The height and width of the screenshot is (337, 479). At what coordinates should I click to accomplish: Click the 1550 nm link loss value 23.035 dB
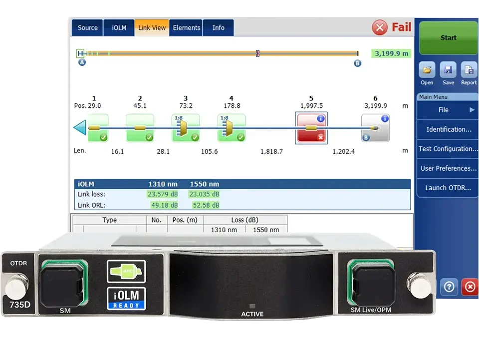(x=204, y=194)
